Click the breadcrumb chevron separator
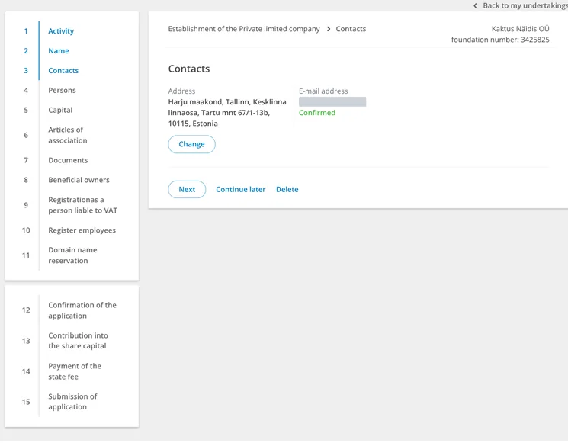 (x=329, y=29)
